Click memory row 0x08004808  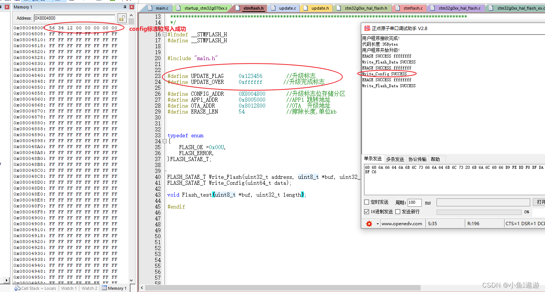coord(65,34)
